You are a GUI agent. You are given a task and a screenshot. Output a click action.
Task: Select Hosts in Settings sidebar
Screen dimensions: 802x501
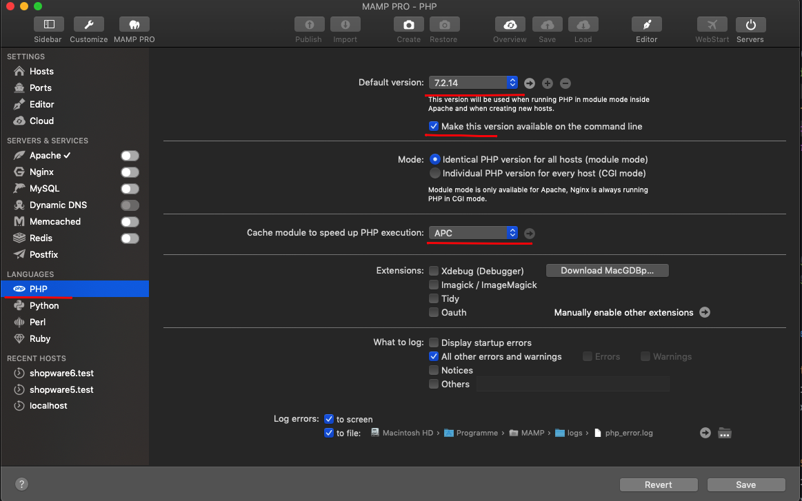point(41,72)
